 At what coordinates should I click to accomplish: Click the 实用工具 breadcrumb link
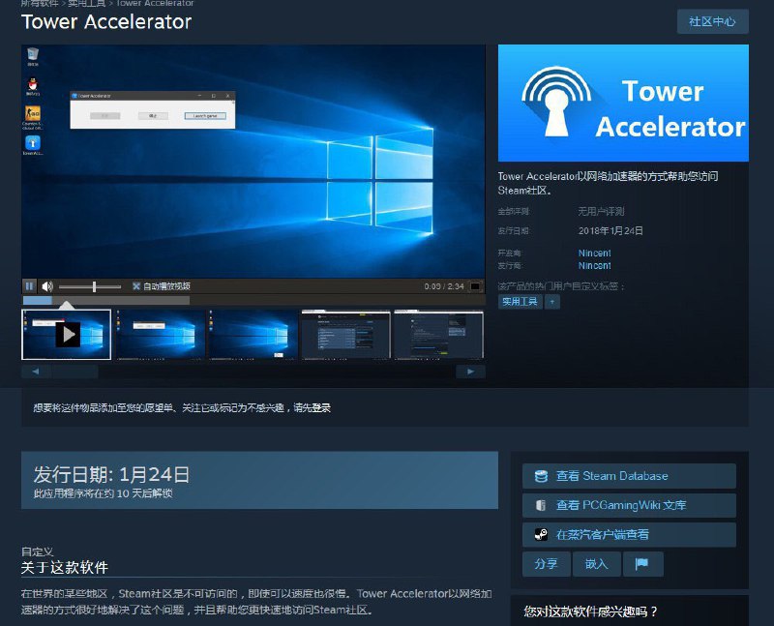coord(86,3)
